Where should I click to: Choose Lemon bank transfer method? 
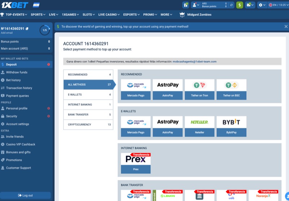[x=168, y=196]
